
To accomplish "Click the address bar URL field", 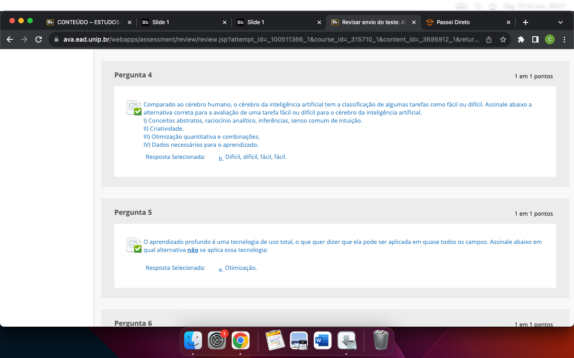I will [269, 39].
